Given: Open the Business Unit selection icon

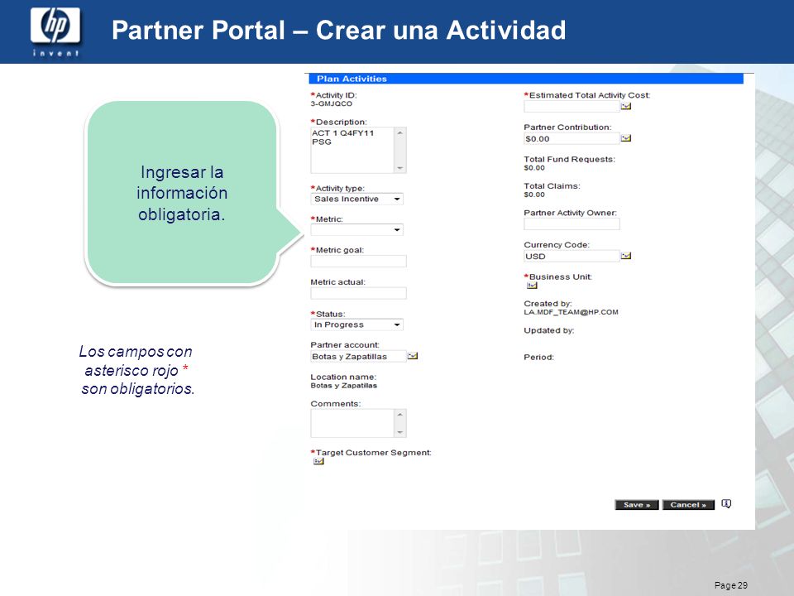Looking at the screenshot, I should tap(532, 286).
